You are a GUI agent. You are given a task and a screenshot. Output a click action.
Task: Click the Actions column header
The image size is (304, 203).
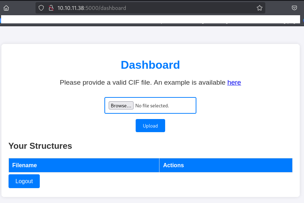tap(173, 165)
